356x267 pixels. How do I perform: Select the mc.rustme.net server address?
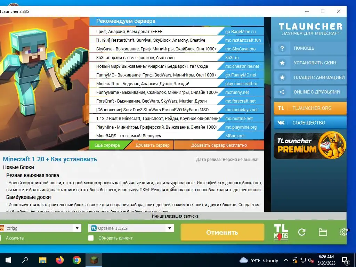pyautogui.click(x=239, y=118)
